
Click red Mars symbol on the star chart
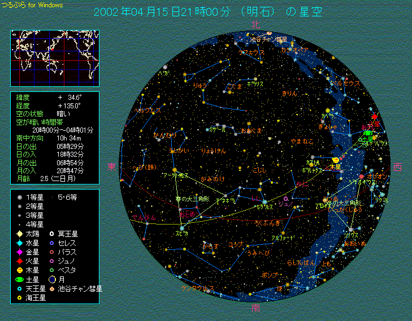[375, 116]
